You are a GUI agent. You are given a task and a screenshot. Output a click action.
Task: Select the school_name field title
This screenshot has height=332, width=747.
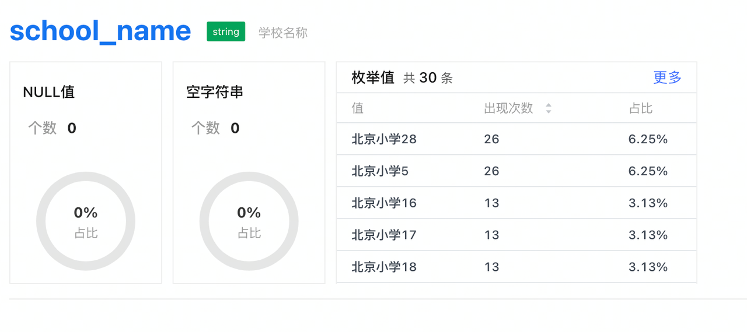click(100, 31)
